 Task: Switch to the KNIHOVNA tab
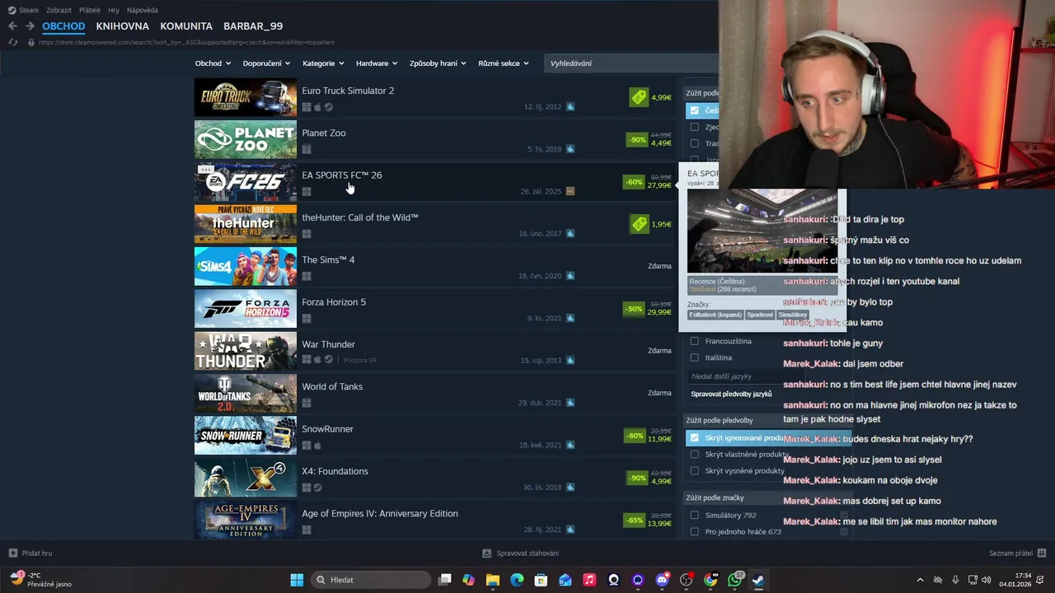tap(122, 26)
